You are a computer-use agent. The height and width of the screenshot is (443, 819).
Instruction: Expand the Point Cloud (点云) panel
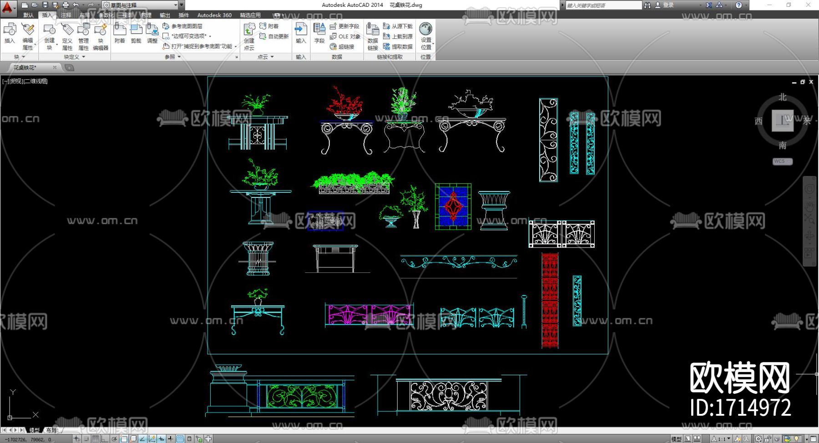pyautogui.click(x=266, y=57)
